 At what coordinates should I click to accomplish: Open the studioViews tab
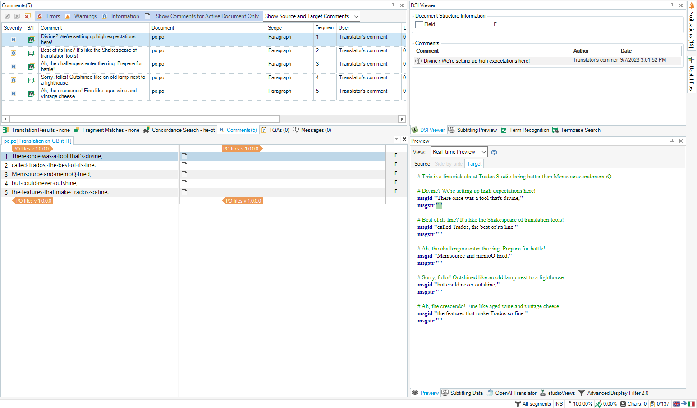557,393
